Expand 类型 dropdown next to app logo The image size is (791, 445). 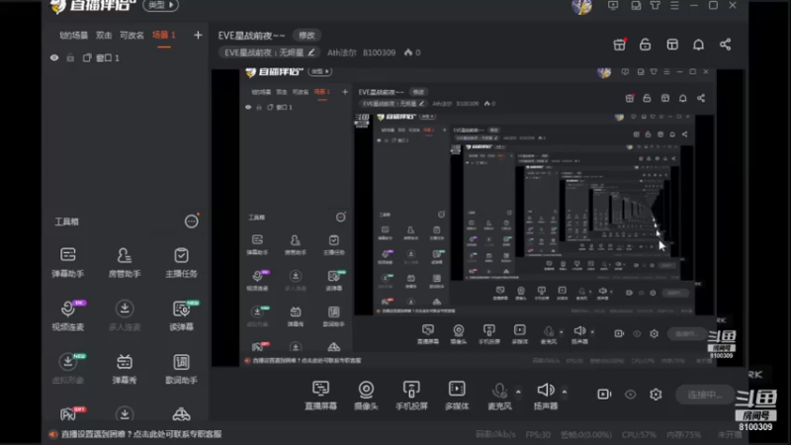[160, 5]
